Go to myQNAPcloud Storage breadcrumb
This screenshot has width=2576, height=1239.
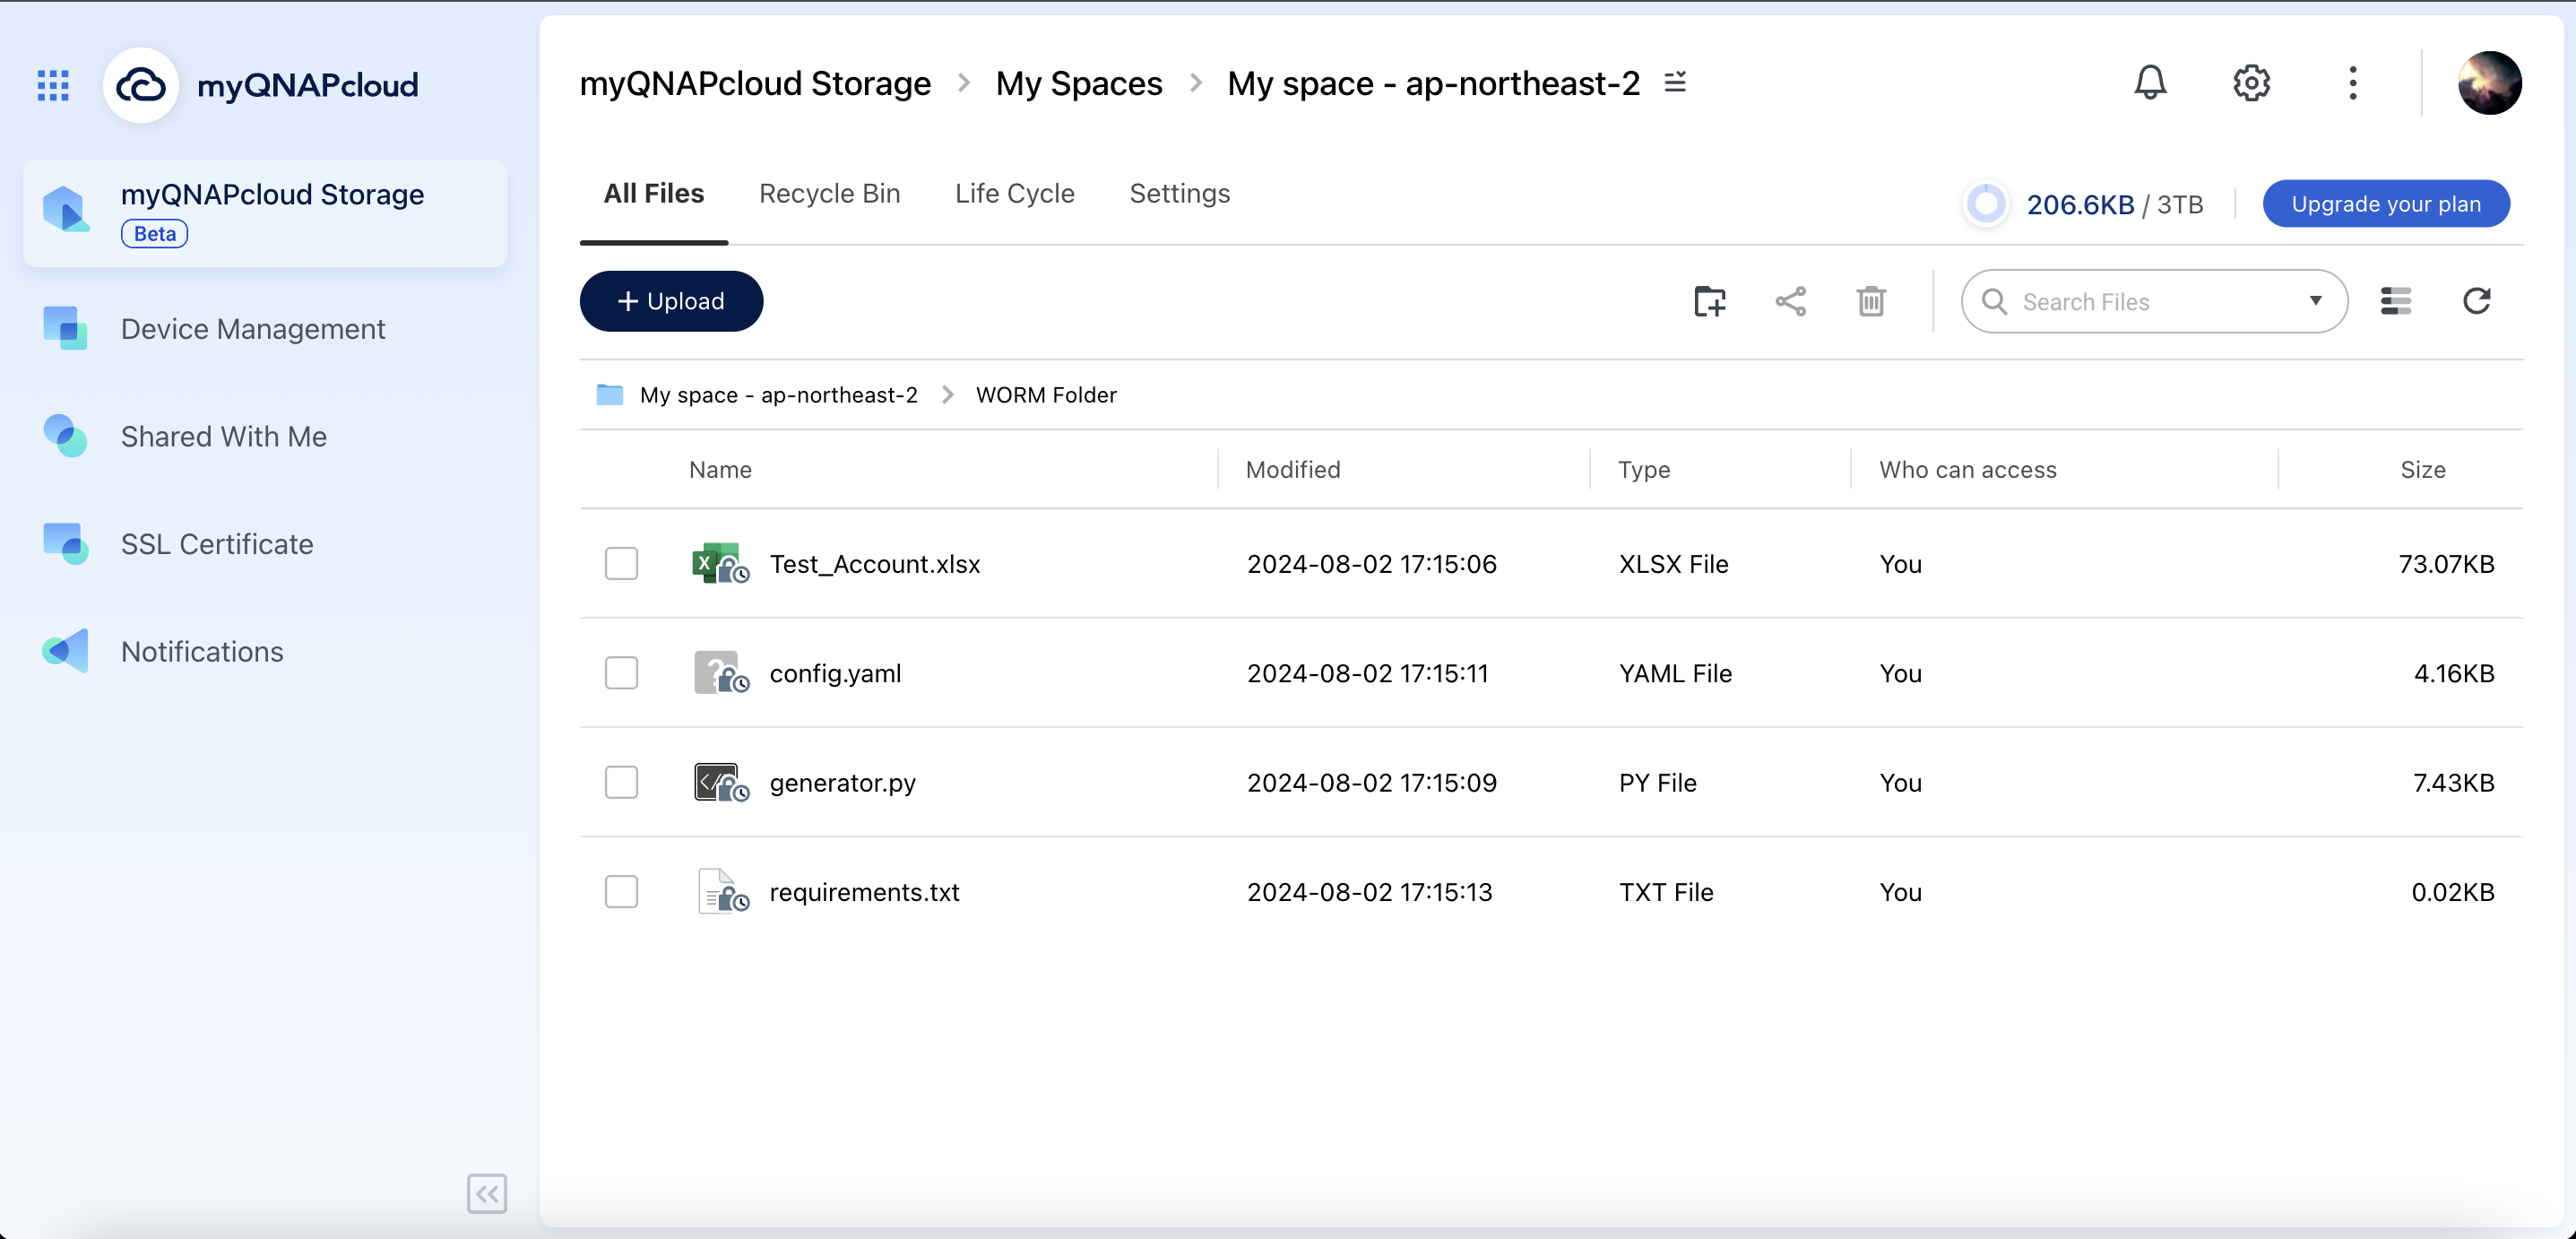(x=755, y=83)
